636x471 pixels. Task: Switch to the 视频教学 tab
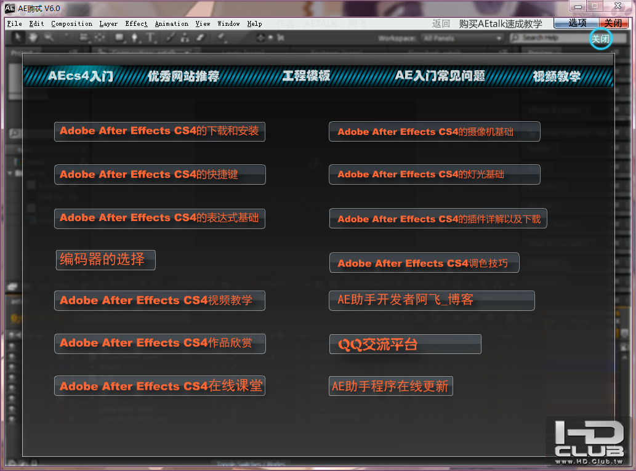pyautogui.click(x=557, y=76)
